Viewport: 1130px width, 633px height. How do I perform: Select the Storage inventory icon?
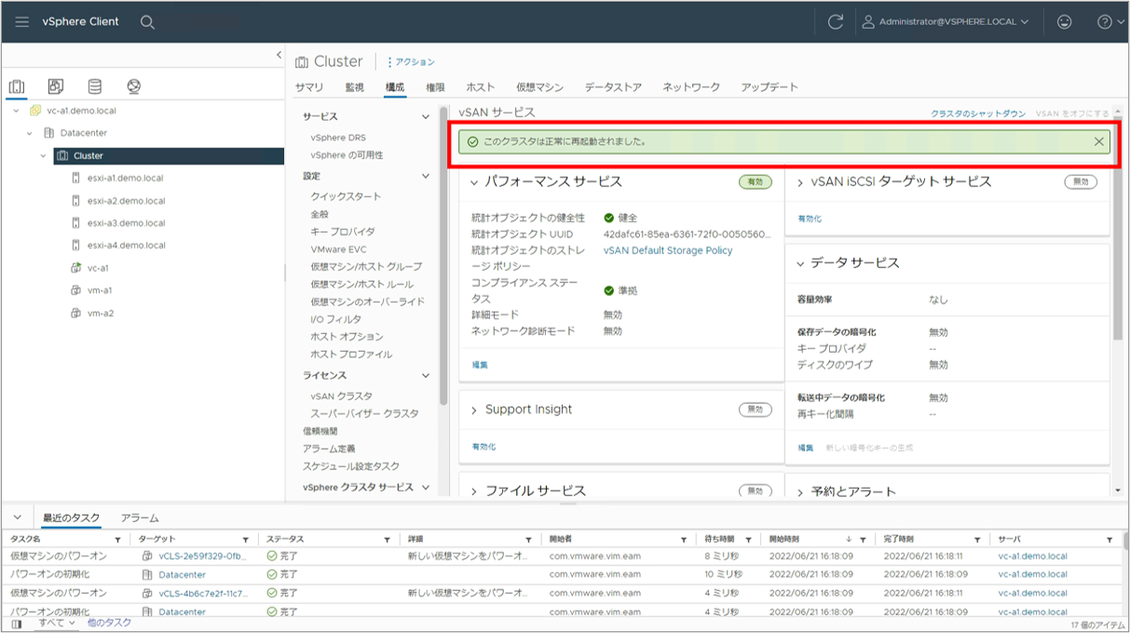click(94, 87)
